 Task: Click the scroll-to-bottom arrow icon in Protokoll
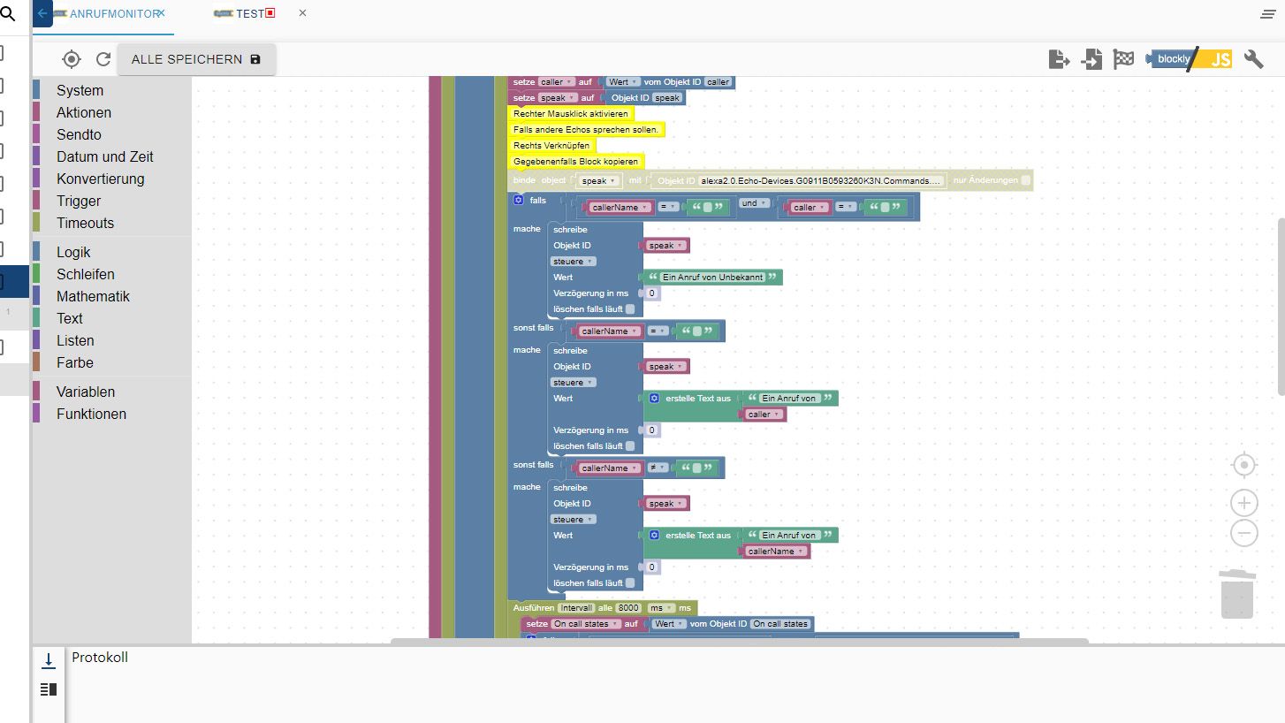[49, 659]
